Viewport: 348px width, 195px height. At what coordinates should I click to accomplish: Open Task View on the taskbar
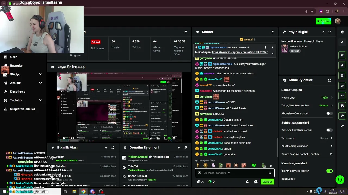pos(65,191)
